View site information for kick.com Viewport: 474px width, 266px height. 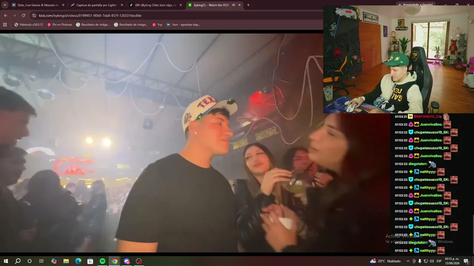click(34, 16)
